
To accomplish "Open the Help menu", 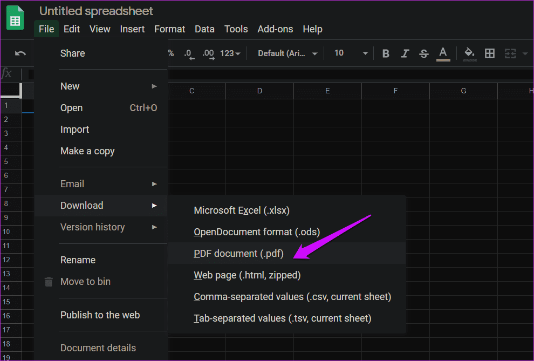I will pos(312,29).
